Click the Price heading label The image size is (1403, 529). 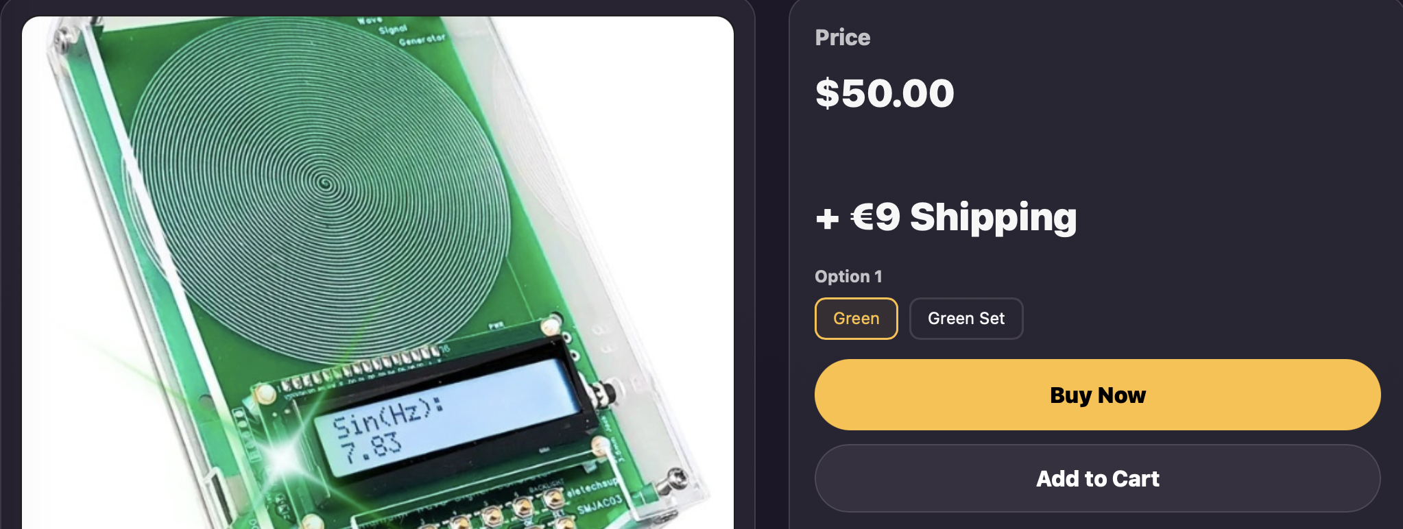click(x=843, y=38)
